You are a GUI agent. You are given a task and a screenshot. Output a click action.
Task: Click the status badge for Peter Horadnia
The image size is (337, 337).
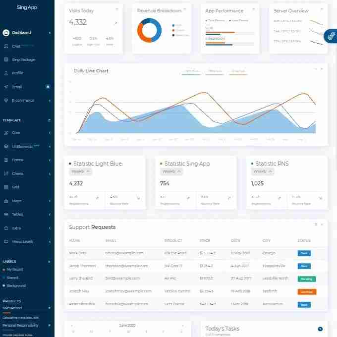pyautogui.click(x=304, y=305)
